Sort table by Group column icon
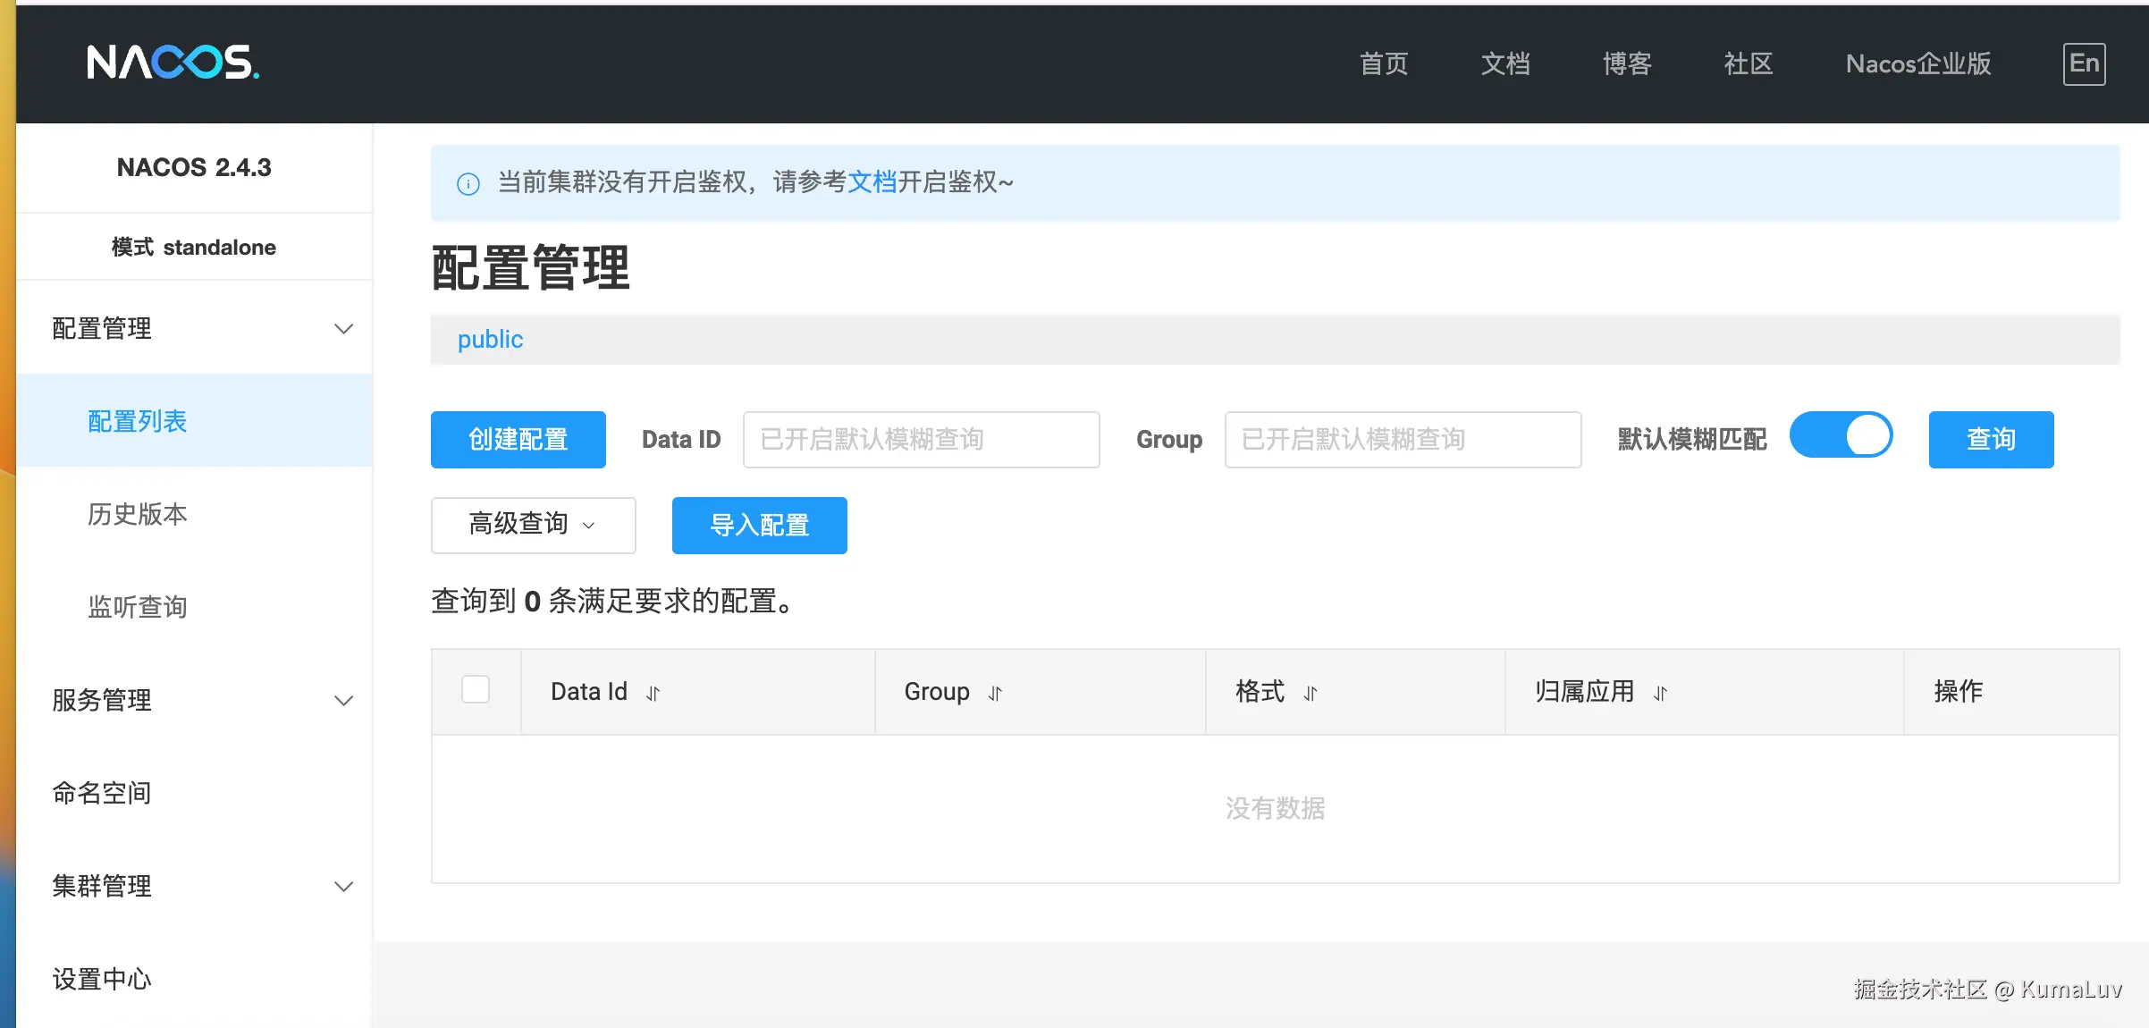The height and width of the screenshot is (1028, 2149). 995,693
